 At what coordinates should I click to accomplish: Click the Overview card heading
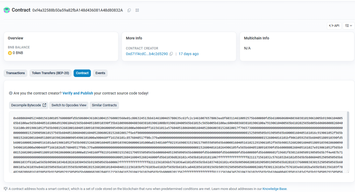(15, 38)
